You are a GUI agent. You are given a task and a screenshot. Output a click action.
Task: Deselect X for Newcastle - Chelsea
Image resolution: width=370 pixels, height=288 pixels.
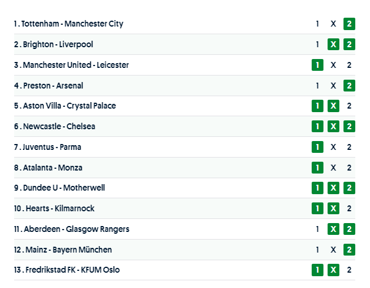pos(333,126)
